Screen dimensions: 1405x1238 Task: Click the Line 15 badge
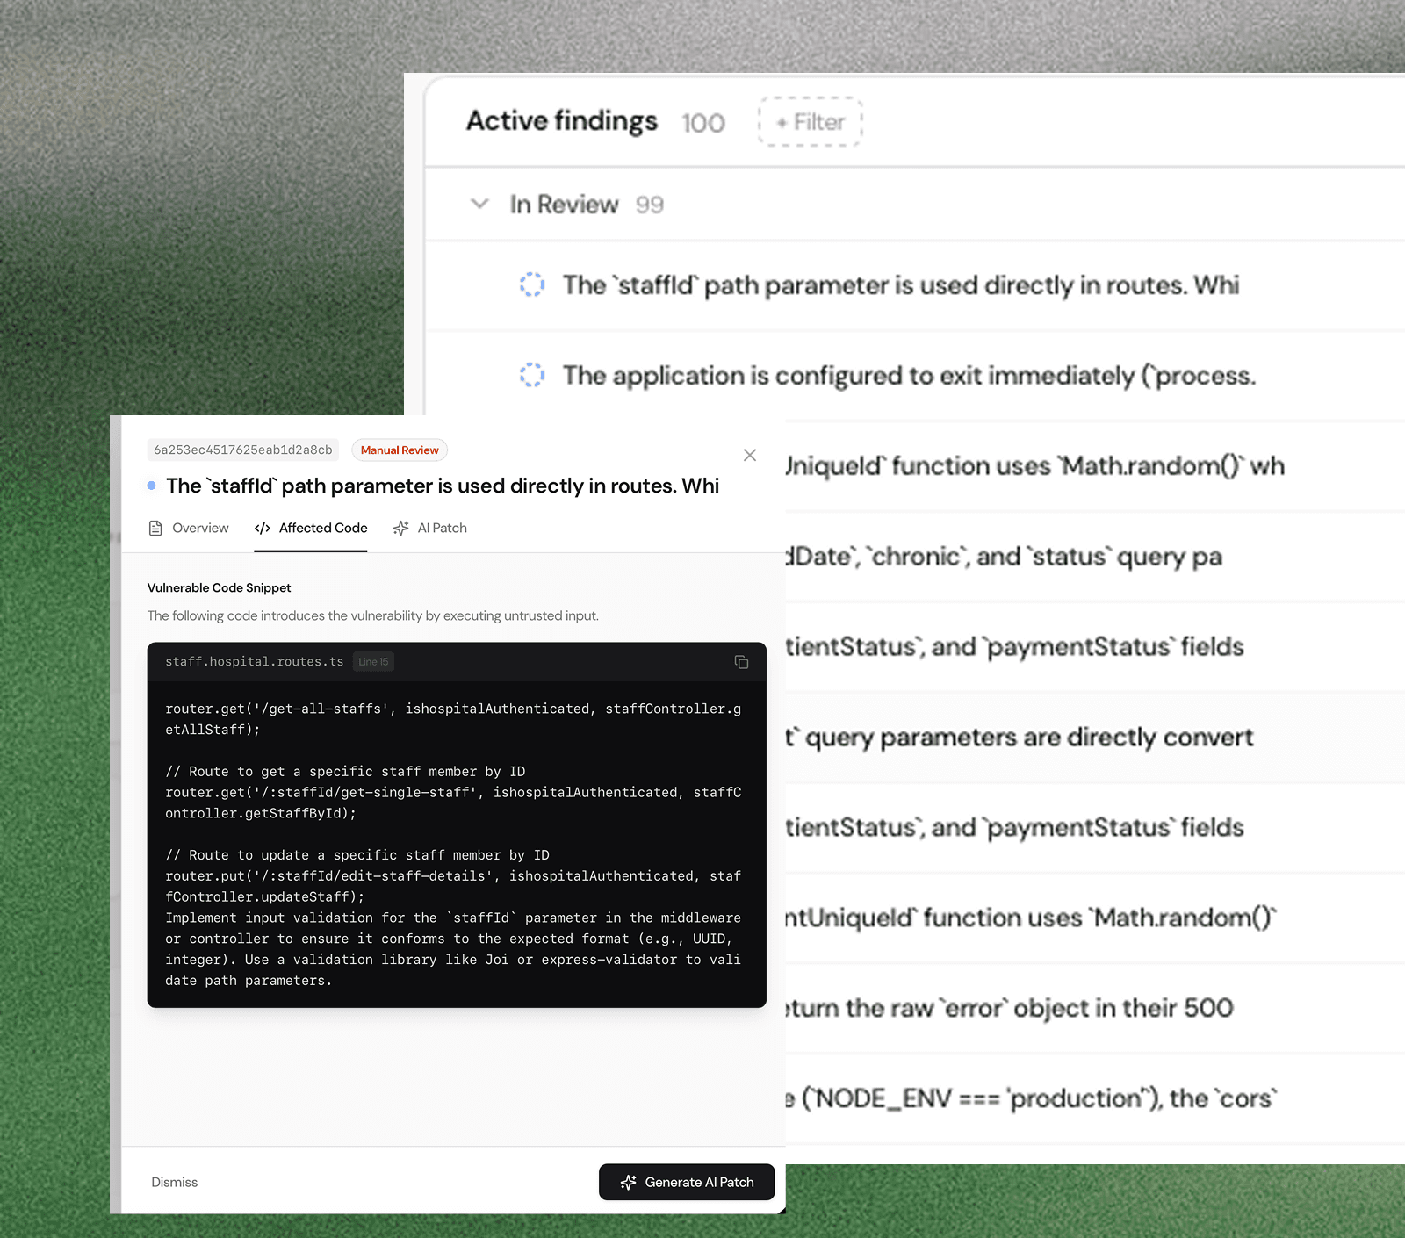click(x=373, y=662)
